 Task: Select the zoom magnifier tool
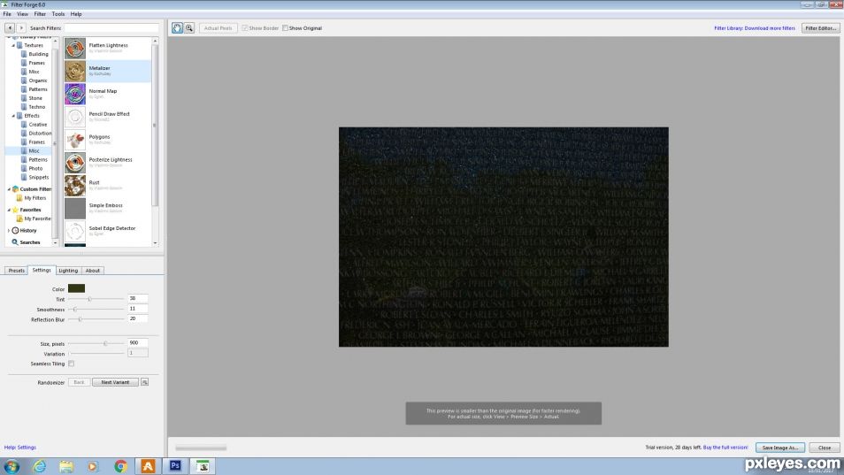189,28
